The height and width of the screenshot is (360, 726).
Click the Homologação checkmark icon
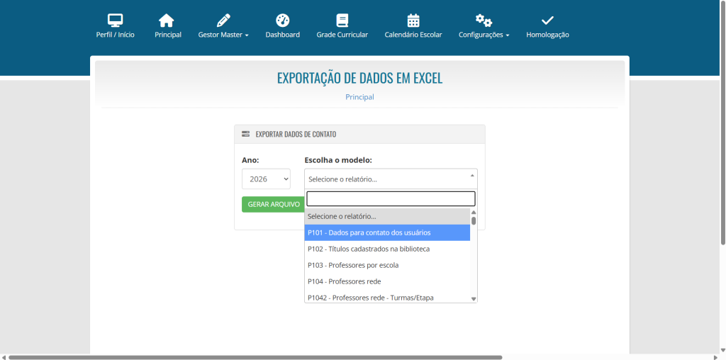pos(547,20)
